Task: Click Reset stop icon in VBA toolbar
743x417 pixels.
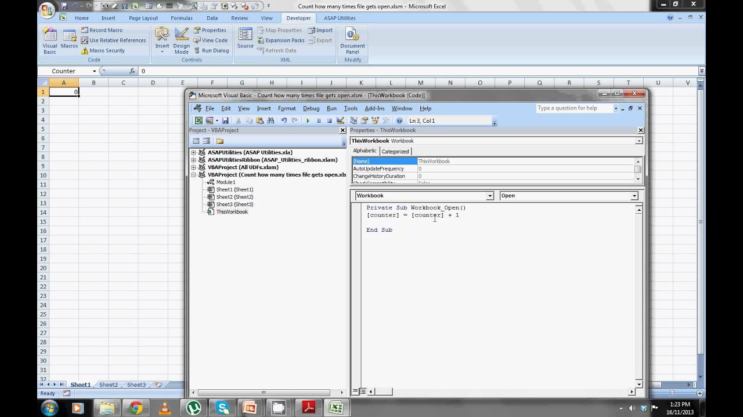Action: click(x=329, y=120)
